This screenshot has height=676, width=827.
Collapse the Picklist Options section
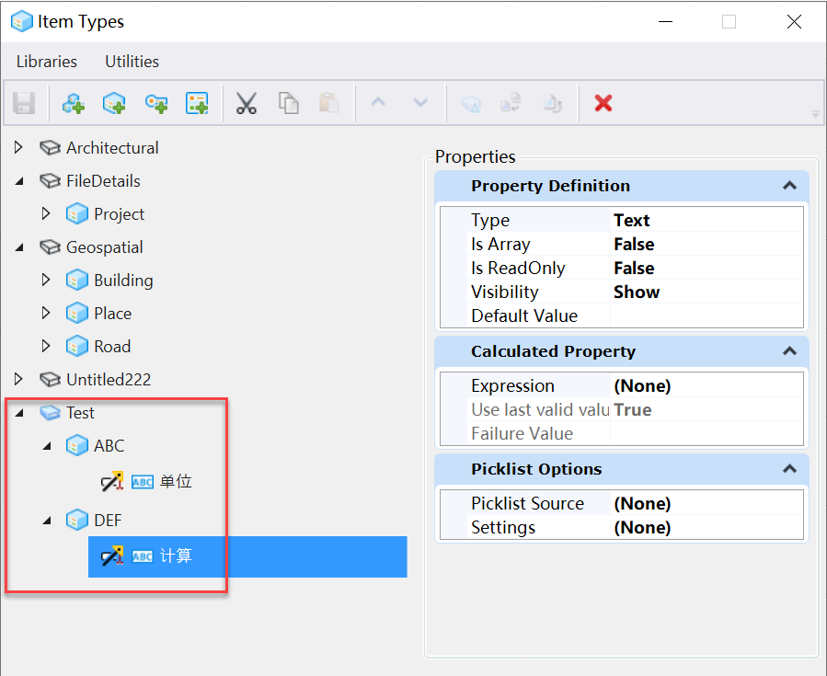[789, 469]
